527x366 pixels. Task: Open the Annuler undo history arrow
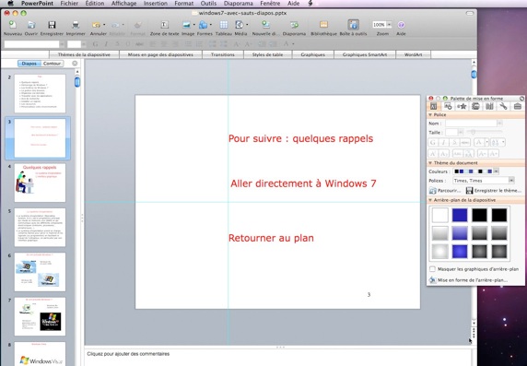pyautogui.click(x=104, y=25)
